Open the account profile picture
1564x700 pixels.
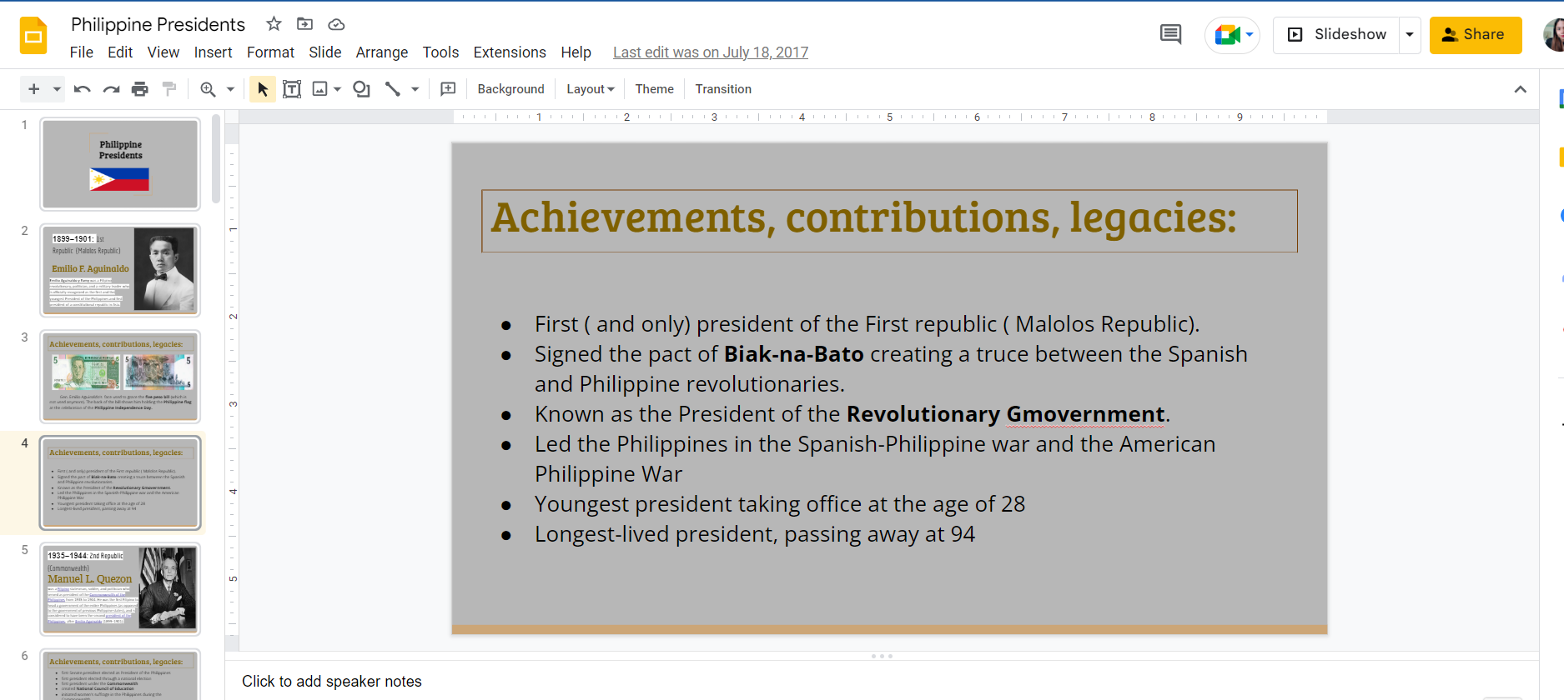click(x=1555, y=35)
